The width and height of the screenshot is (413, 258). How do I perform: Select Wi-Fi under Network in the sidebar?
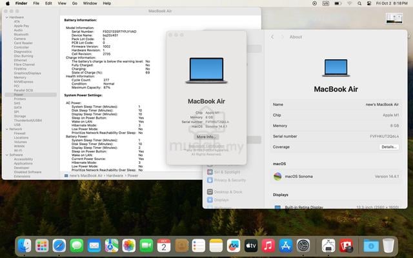(x=18, y=150)
